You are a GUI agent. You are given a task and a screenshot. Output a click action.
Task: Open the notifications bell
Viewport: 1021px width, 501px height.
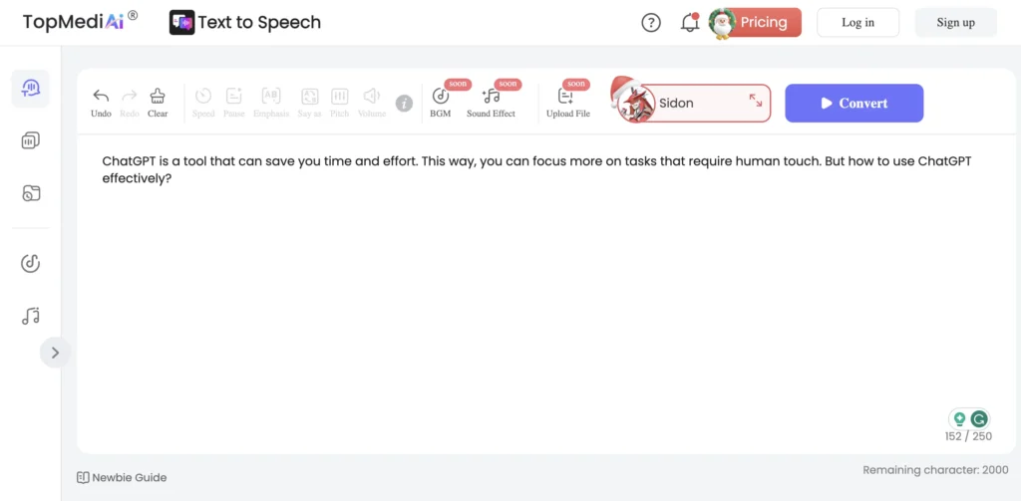click(x=690, y=23)
